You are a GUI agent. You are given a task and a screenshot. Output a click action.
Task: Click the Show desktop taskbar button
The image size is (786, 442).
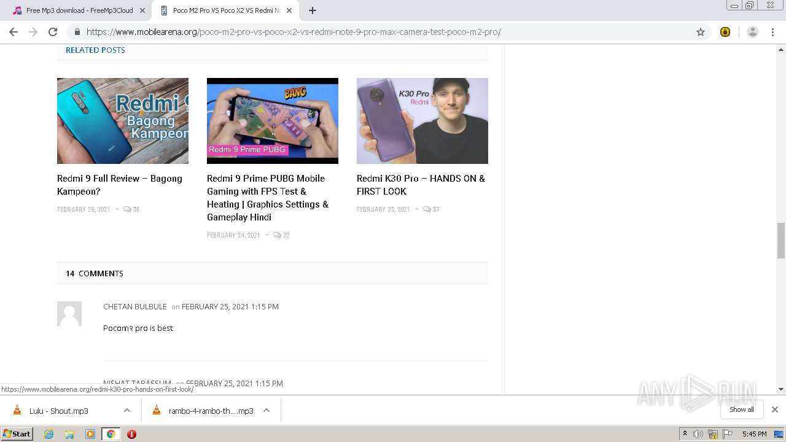pyautogui.click(x=779, y=434)
